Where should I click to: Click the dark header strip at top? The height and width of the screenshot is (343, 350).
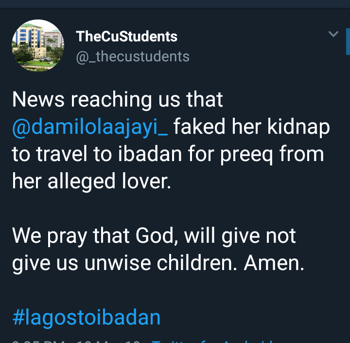tap(175, 4)
